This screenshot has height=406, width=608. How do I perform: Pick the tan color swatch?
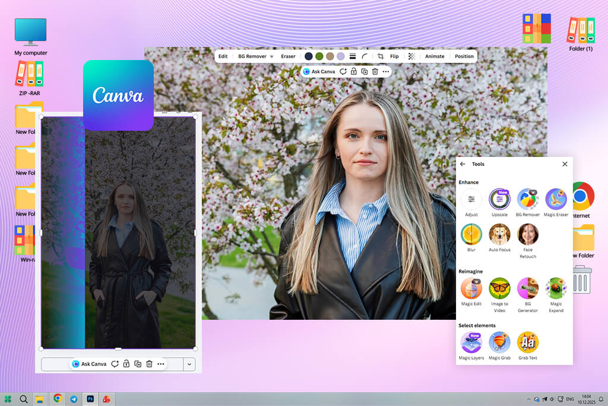tap(330, 56)
